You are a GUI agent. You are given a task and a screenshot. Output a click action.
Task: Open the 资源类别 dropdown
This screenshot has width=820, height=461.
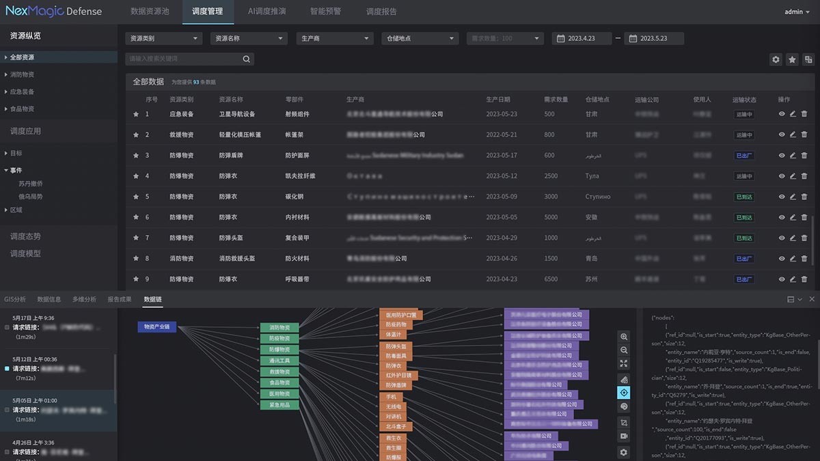164,39
